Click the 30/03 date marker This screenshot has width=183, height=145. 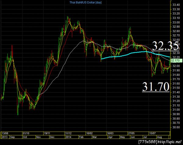point(110,133)
